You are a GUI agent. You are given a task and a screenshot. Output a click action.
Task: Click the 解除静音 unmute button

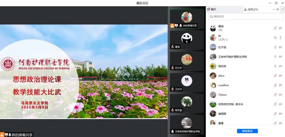(x=247, y=131)
